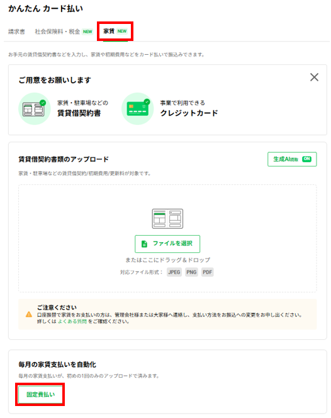The image size is (331, 418).
Task: Click the file icon inside ファイルを選択
Action: [x=144, y=243]
